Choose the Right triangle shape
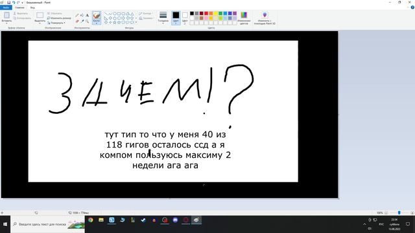 [106, 18]
